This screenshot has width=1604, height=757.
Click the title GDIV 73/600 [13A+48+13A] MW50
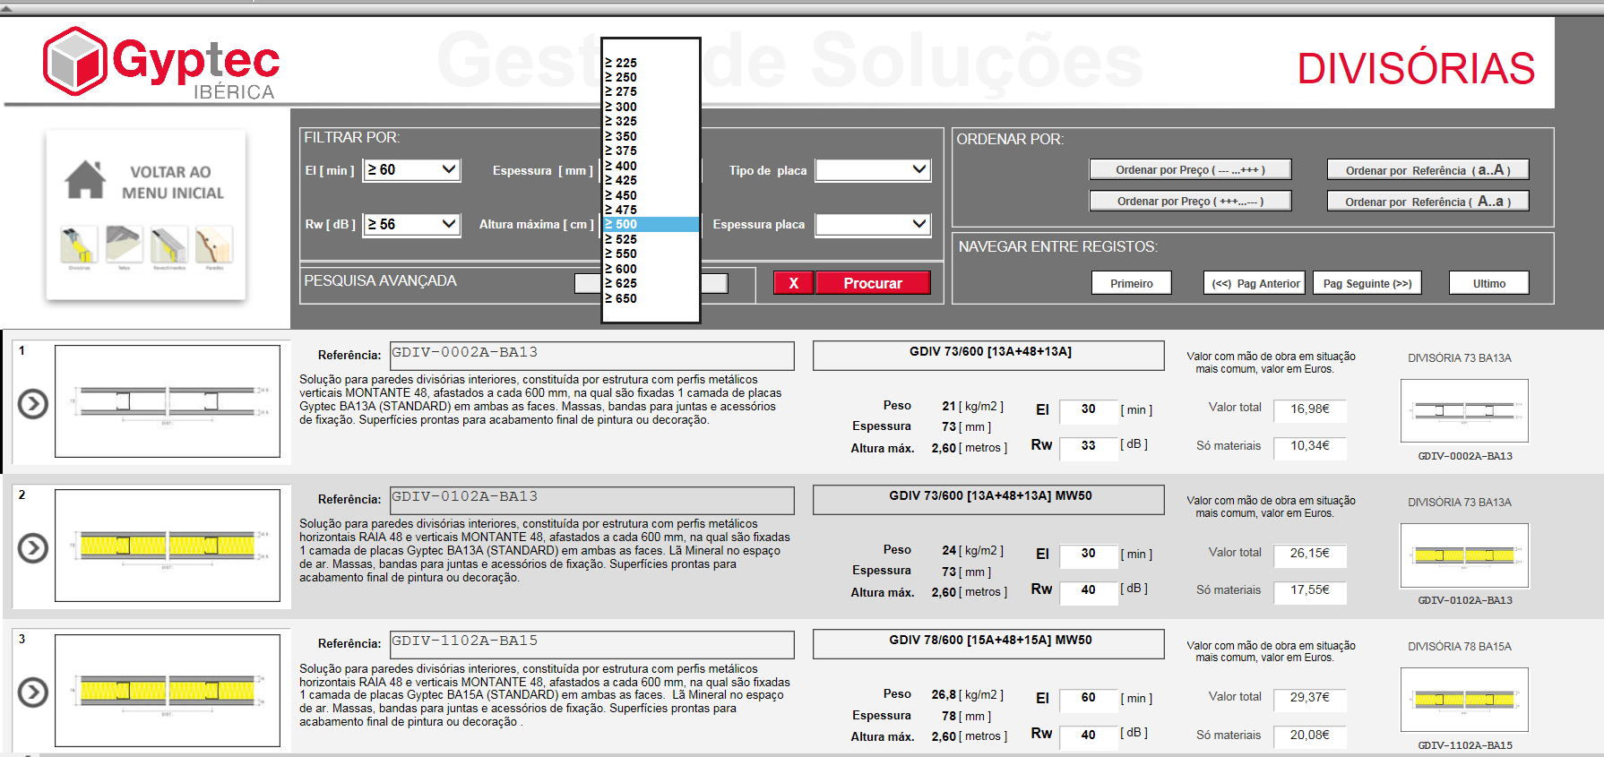tap(989, 499)
